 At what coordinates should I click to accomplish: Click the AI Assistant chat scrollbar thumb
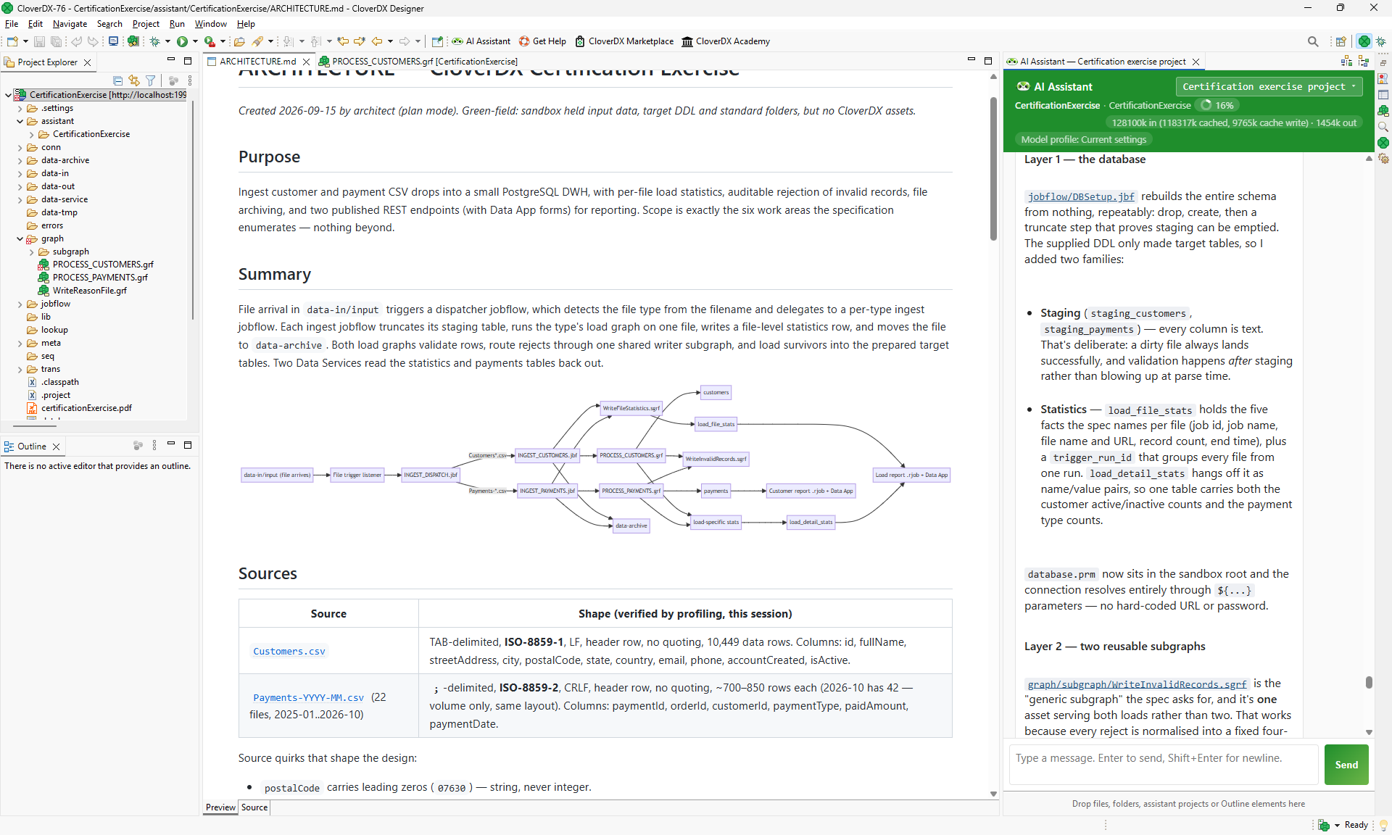pos(1369,682)
